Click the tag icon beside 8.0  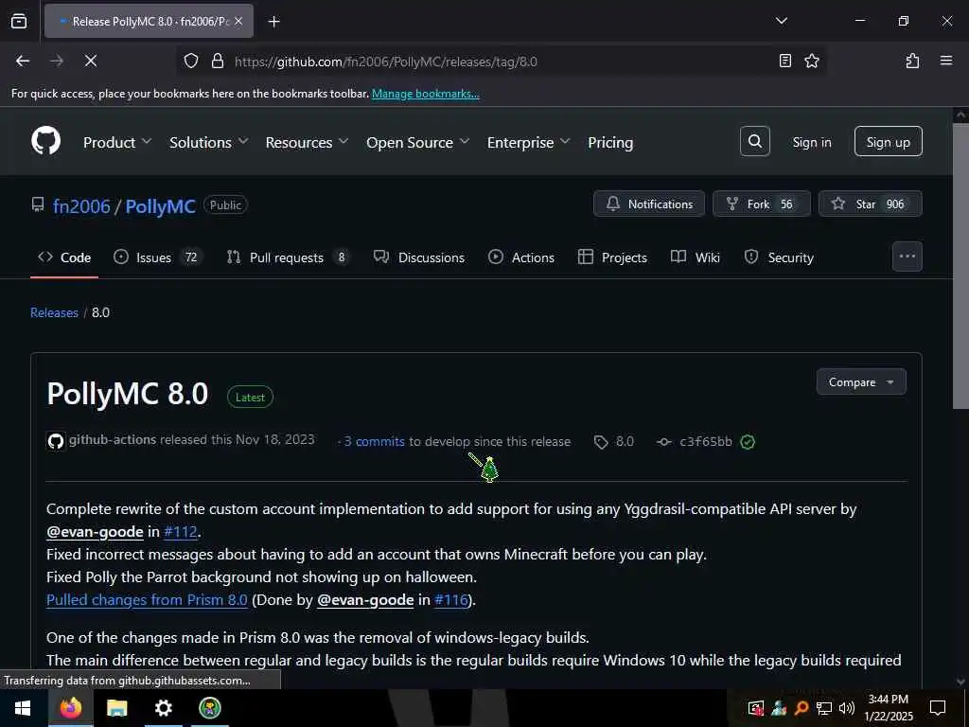(601, 442)
